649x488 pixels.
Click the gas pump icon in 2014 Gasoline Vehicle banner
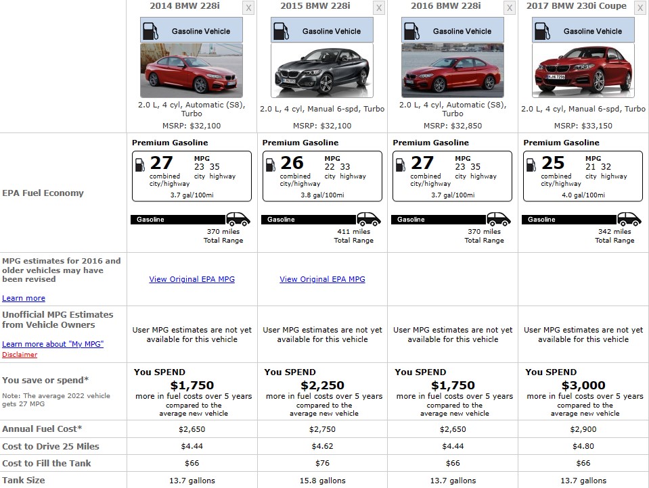point(150,31)
